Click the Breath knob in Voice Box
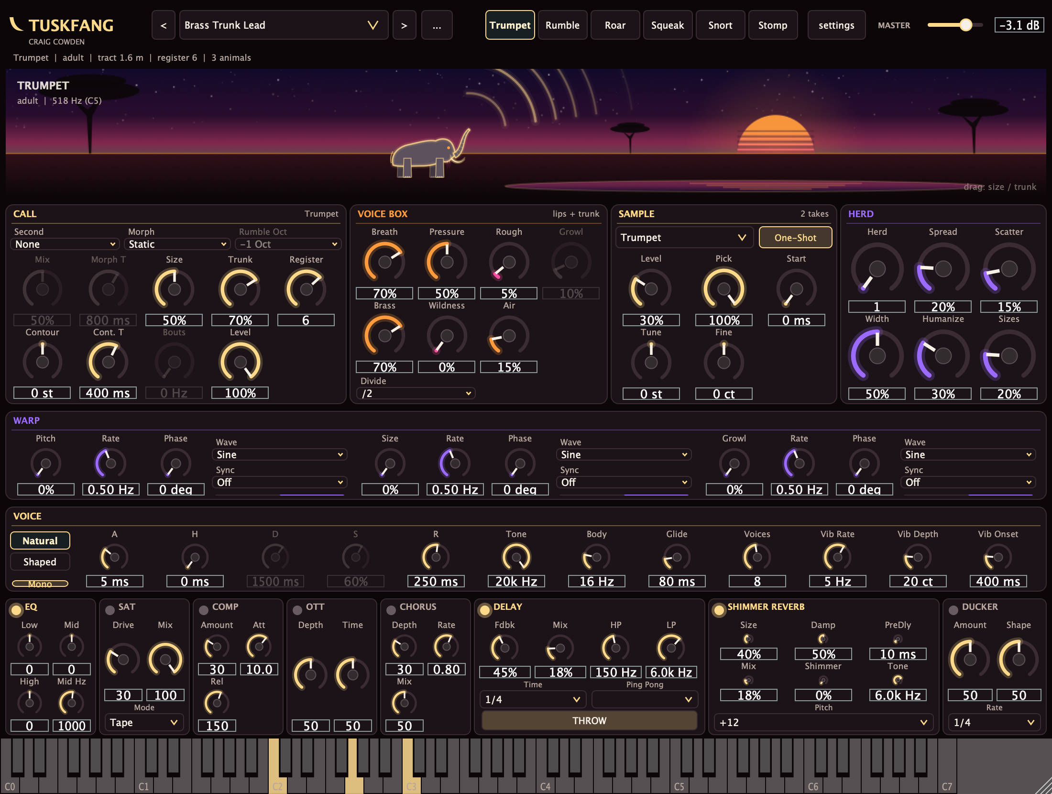The image size is (1052, 794). point(384,262)
